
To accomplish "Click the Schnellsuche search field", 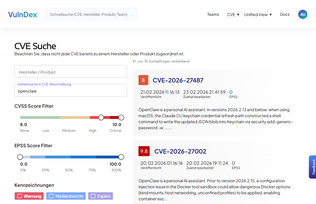I will point(91,14).
